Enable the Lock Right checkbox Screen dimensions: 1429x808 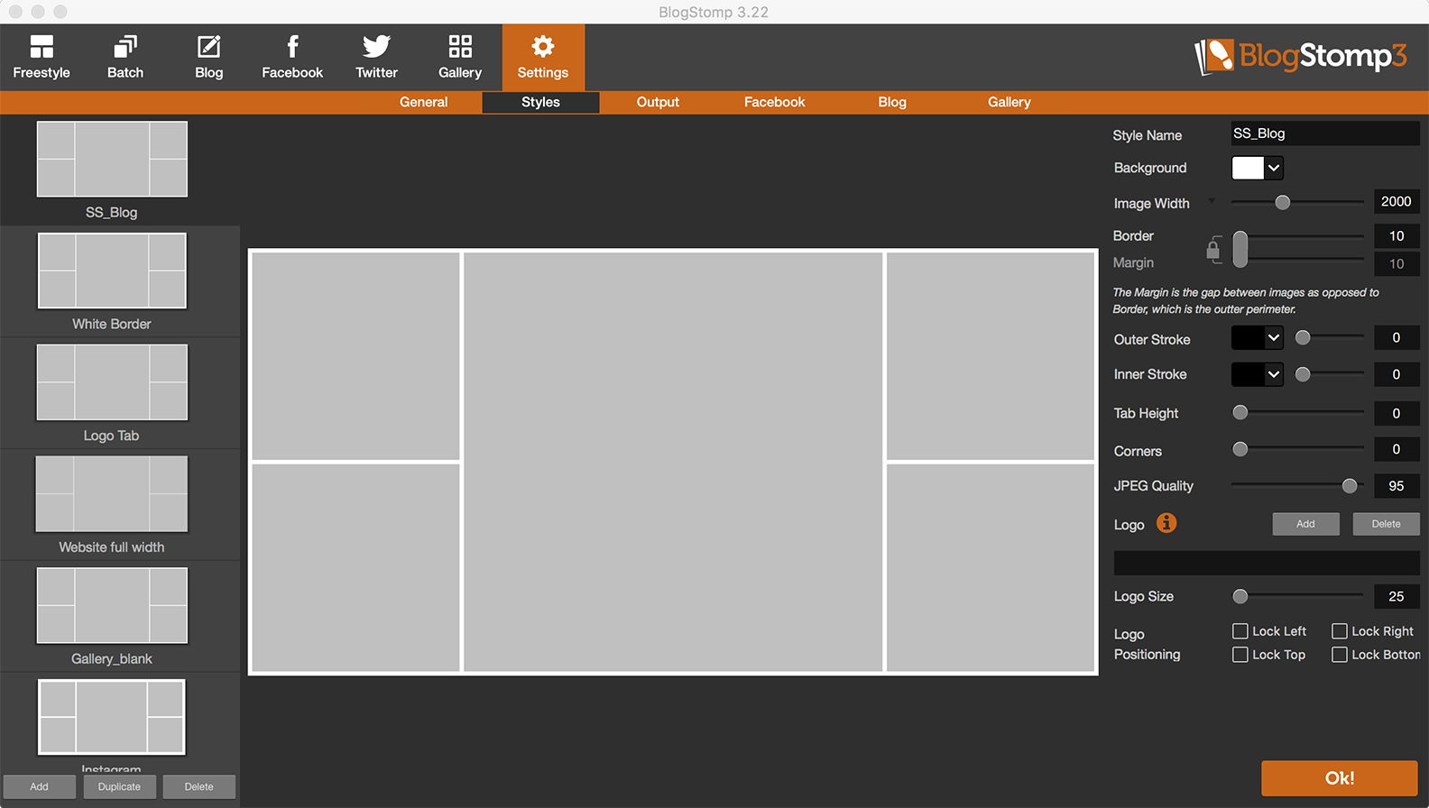[1340, 631]
